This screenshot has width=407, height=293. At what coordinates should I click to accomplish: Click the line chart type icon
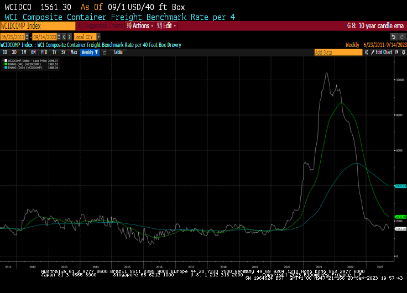[x=105, y=52]
